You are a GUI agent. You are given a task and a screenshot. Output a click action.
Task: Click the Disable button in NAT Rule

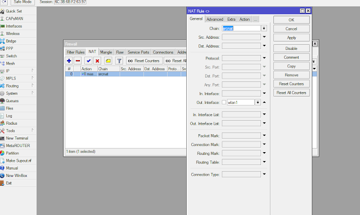pos(291,49)
